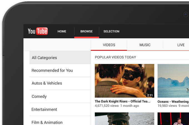Click the '2:11' duration badge
189x125 pixels.
(x=150, y=95)
